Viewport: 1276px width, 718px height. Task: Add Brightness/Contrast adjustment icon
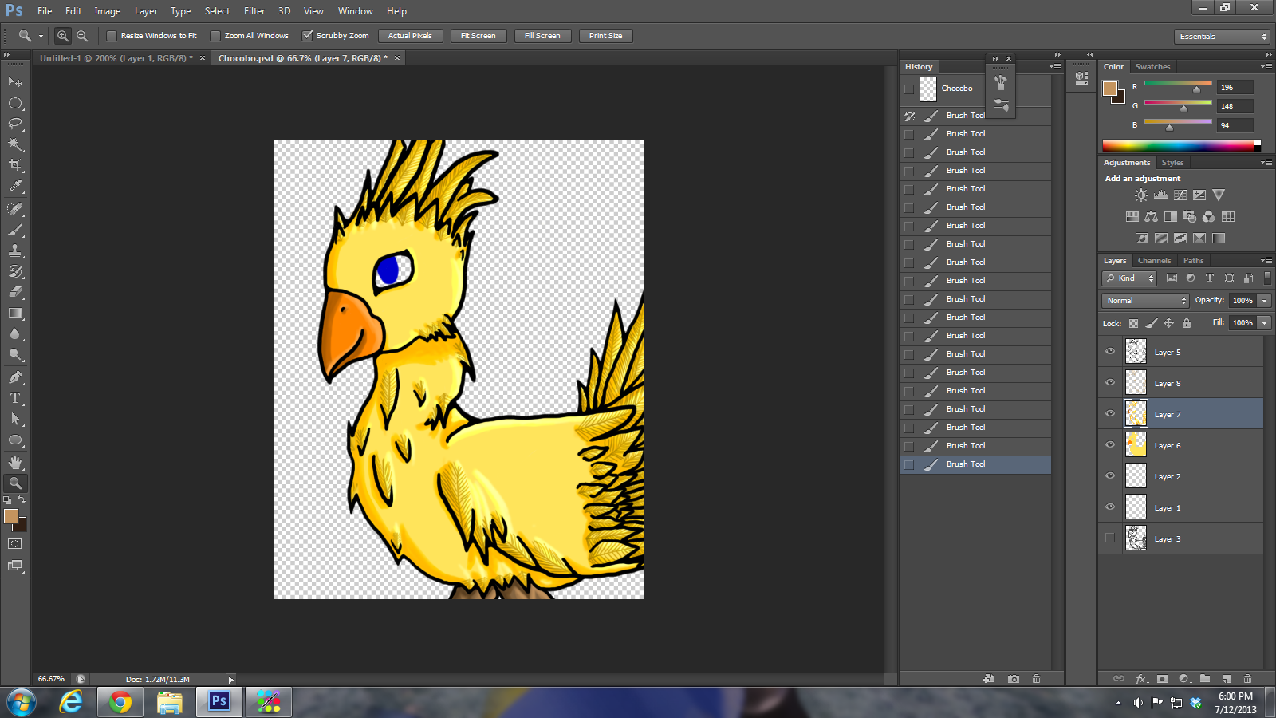tap(1142, 195)
